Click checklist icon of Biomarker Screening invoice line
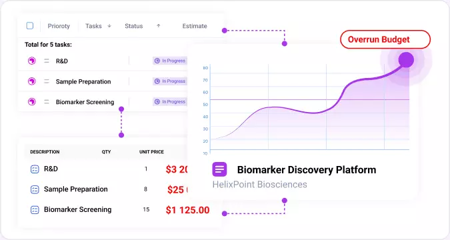The height and width of the screenshot is (240, 450). click(x=35, y=210)
